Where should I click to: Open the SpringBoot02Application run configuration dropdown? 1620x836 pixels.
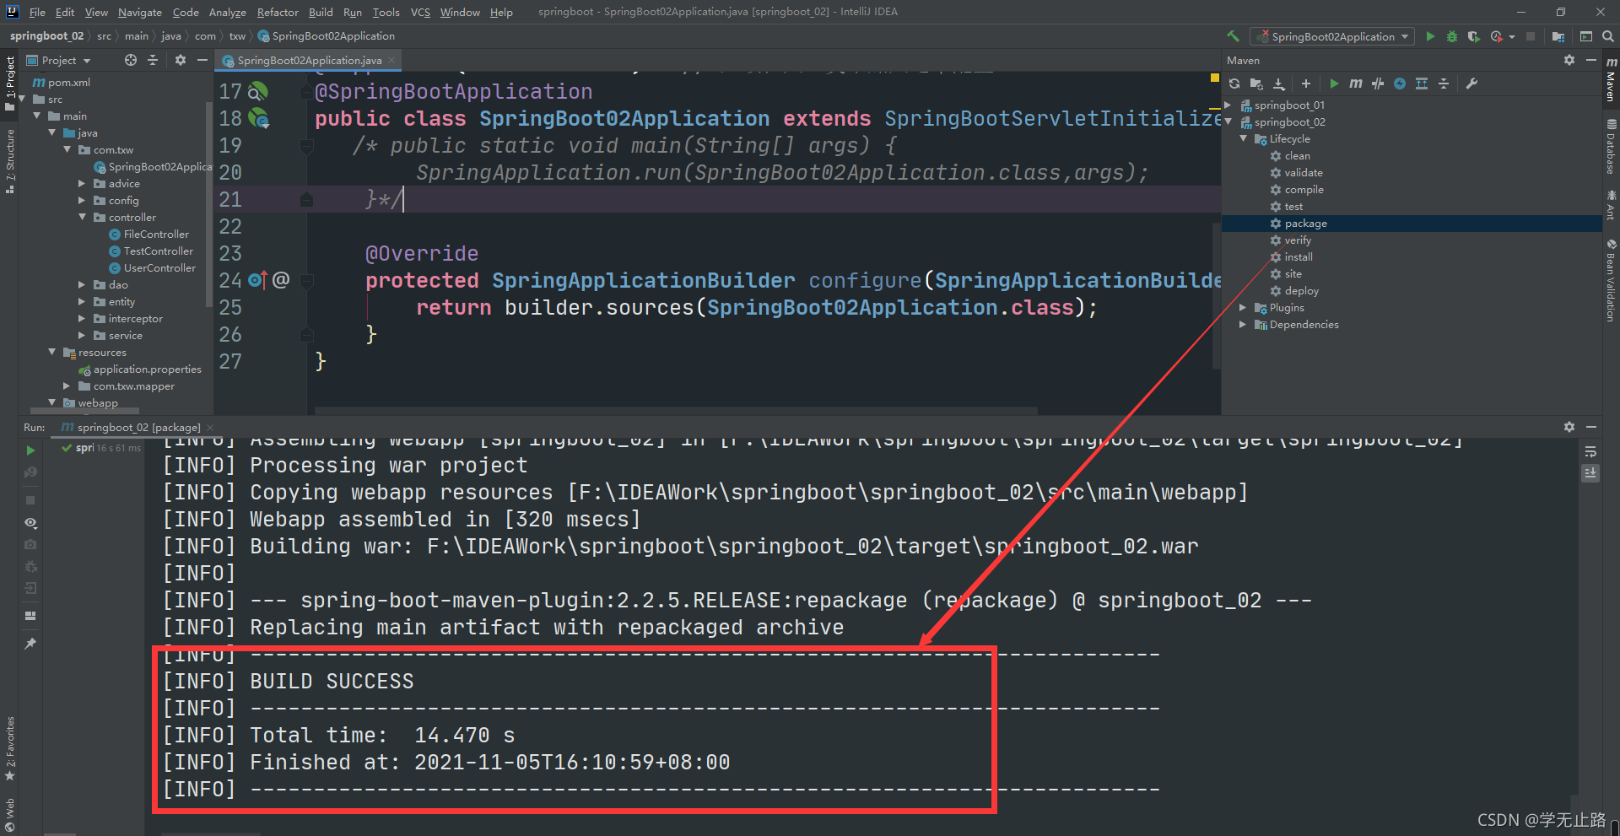click(x=1333, y=36)
